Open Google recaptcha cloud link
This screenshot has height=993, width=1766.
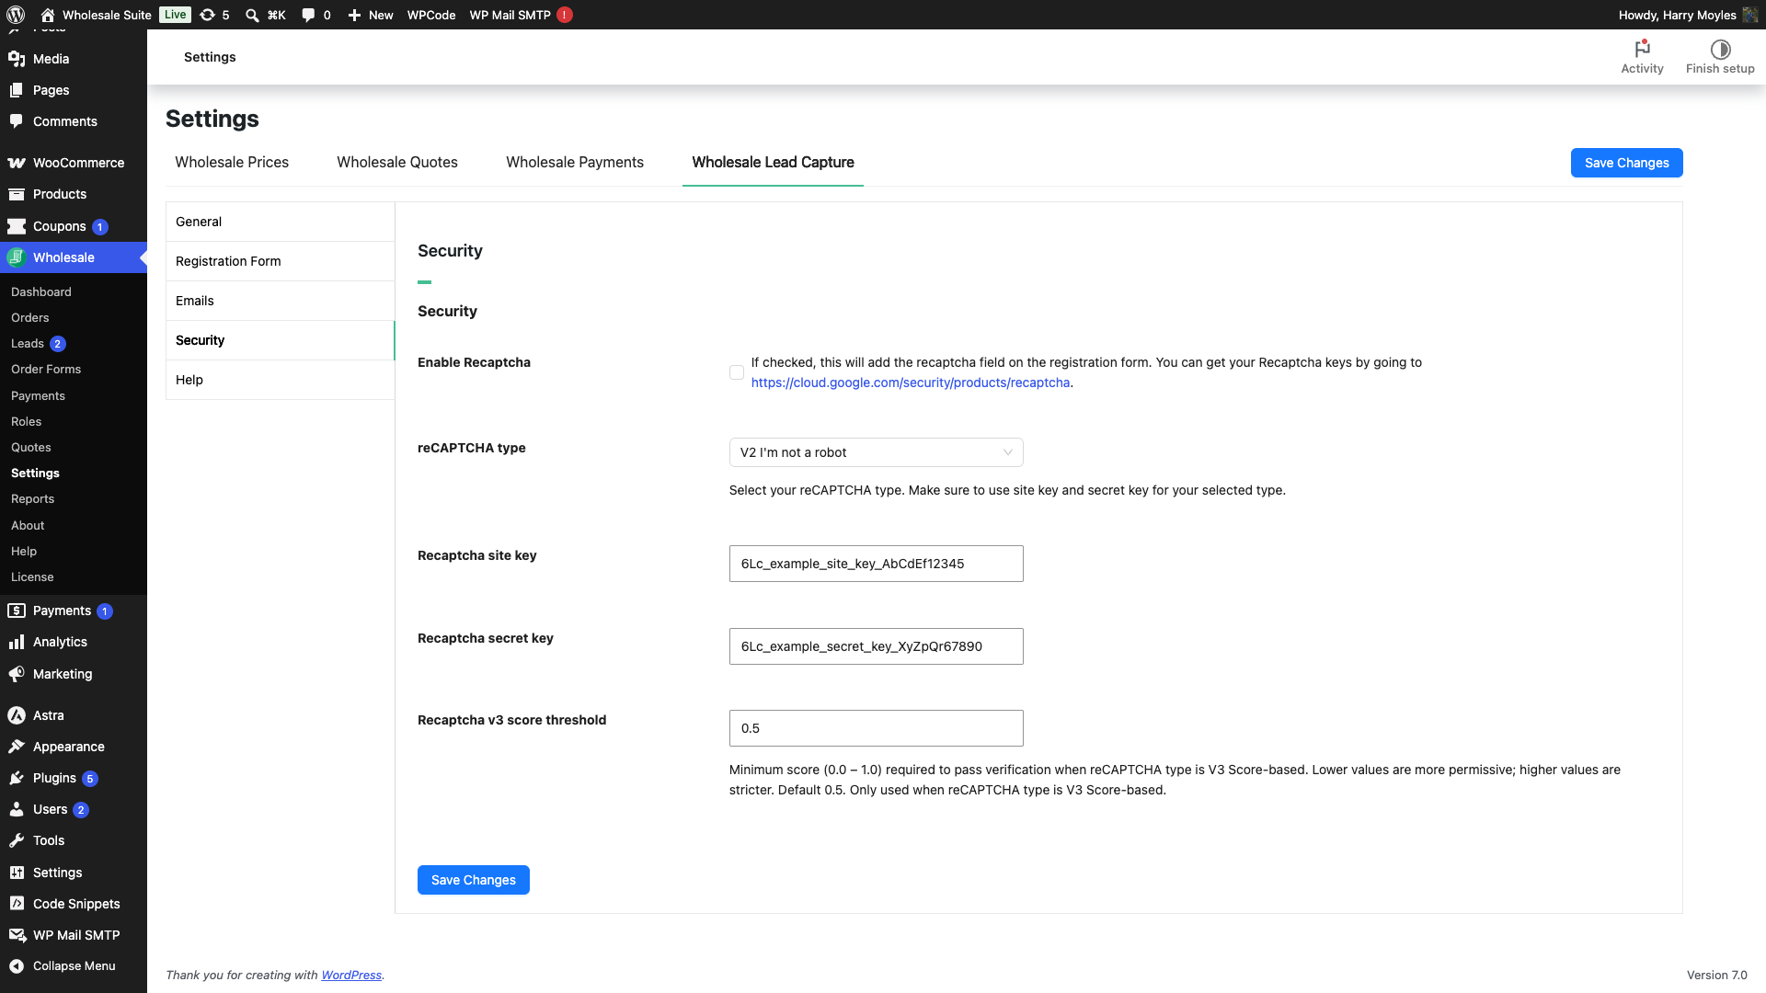click(910, 382)
